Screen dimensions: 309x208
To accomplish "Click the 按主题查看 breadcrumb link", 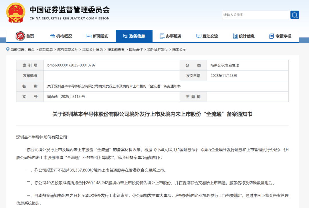I will click(x=116, y=49).
